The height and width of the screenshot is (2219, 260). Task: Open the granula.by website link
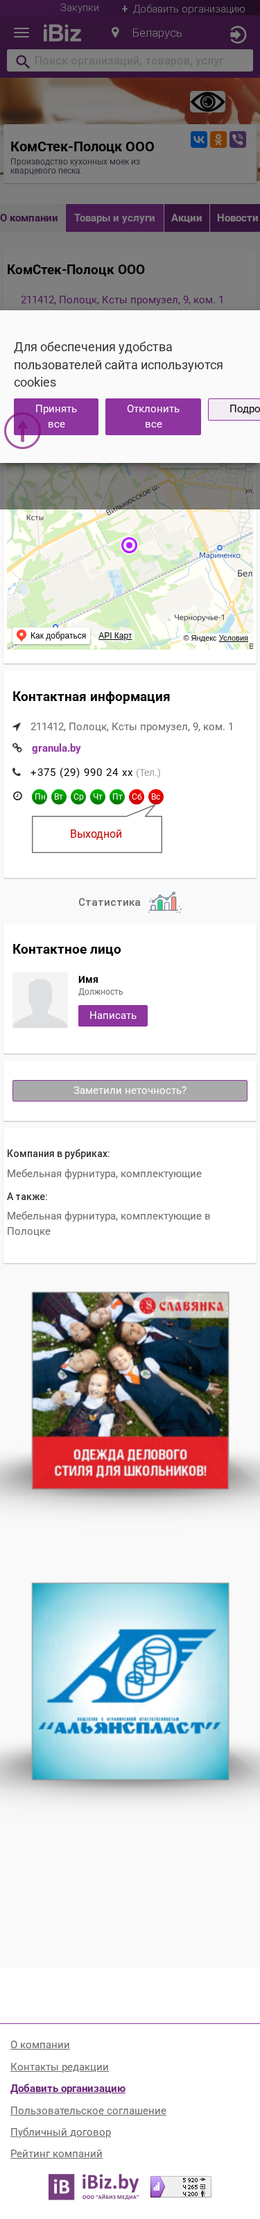56,748
